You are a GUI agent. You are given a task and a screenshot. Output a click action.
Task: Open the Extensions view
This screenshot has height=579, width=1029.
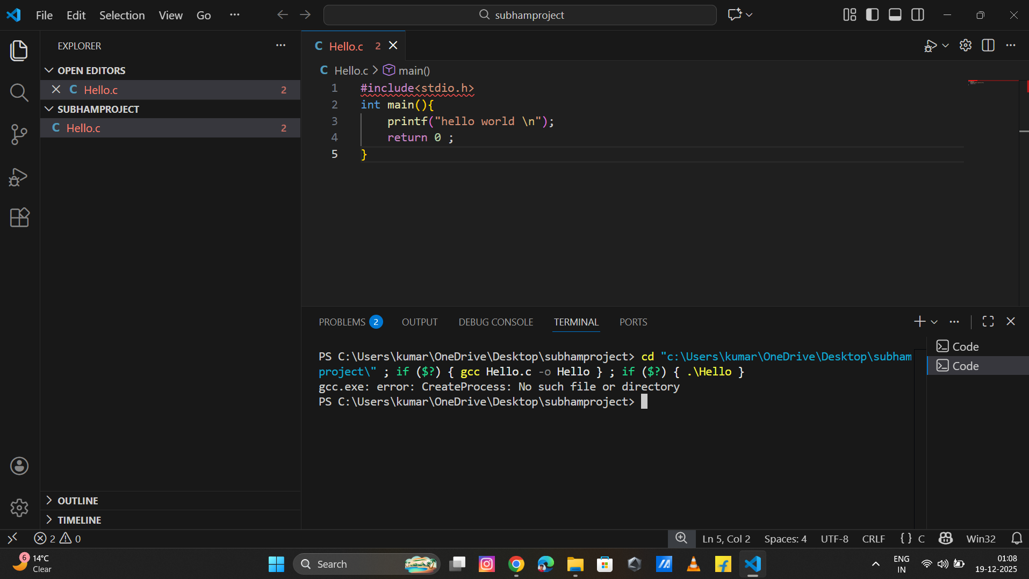click(19, 218)
